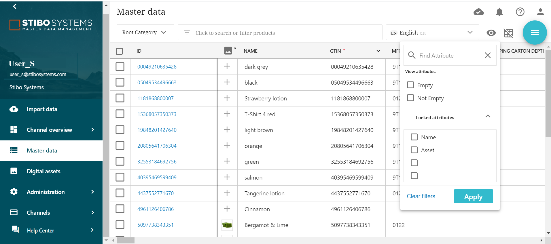Click the Find Attribute search field
Viewport: 551px width, 244px height.
(449, 56)
